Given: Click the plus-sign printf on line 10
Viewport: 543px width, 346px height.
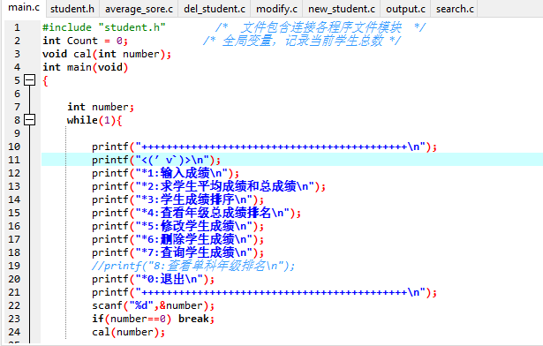Looking at the screenshot, I should pyautogui.click(x=264, y=147).
